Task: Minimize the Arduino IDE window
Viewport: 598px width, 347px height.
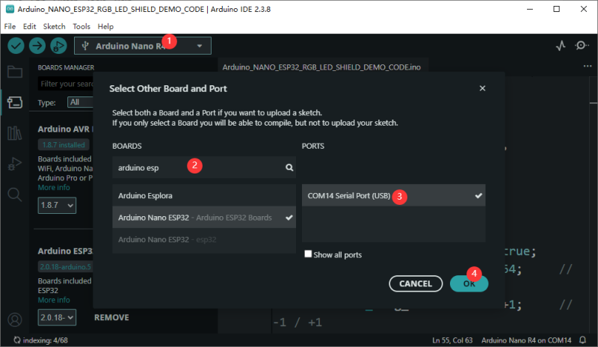Action: 530,9
